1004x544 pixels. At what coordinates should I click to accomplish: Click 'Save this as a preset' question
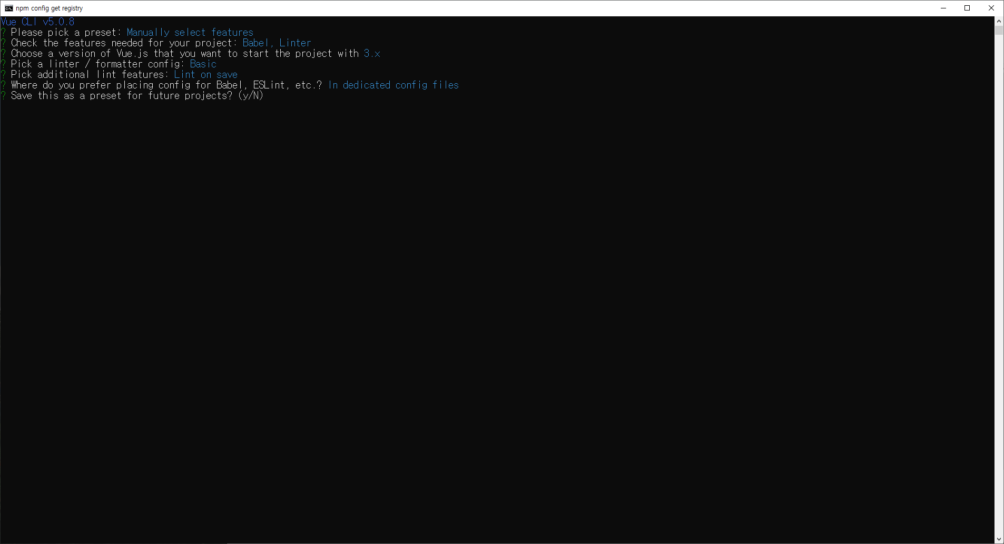pos(122,95)
